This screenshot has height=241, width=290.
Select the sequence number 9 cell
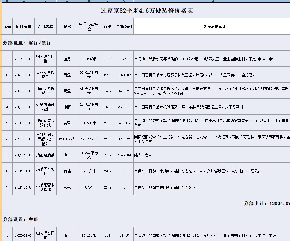tap(7, 187)
